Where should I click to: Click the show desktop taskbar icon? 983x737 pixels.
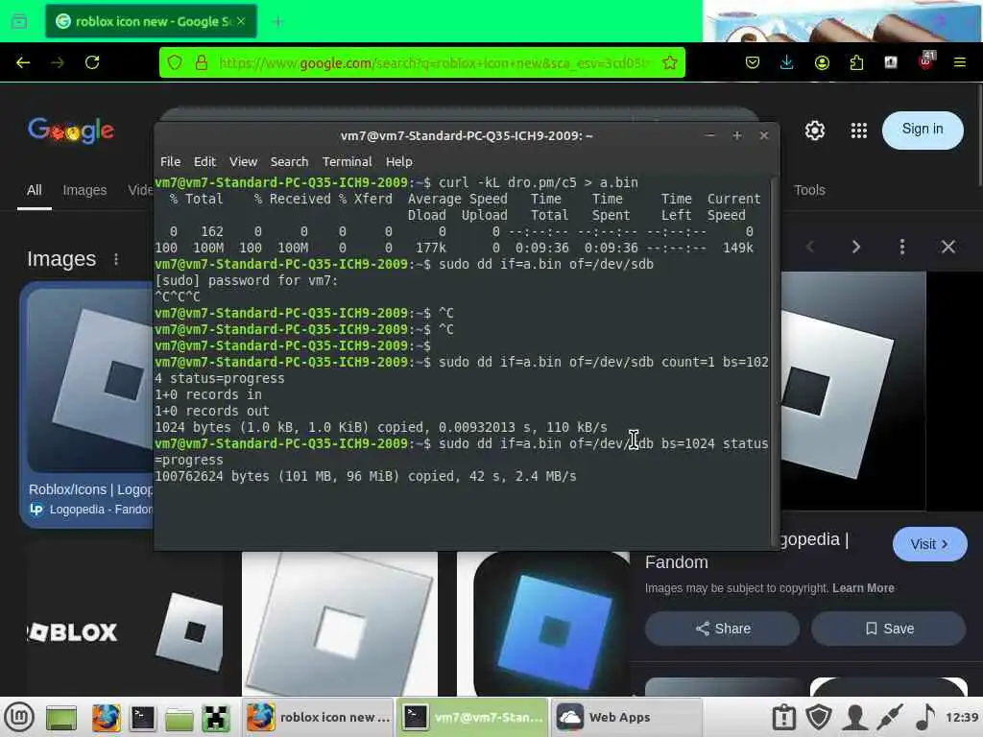pos(60,718)
